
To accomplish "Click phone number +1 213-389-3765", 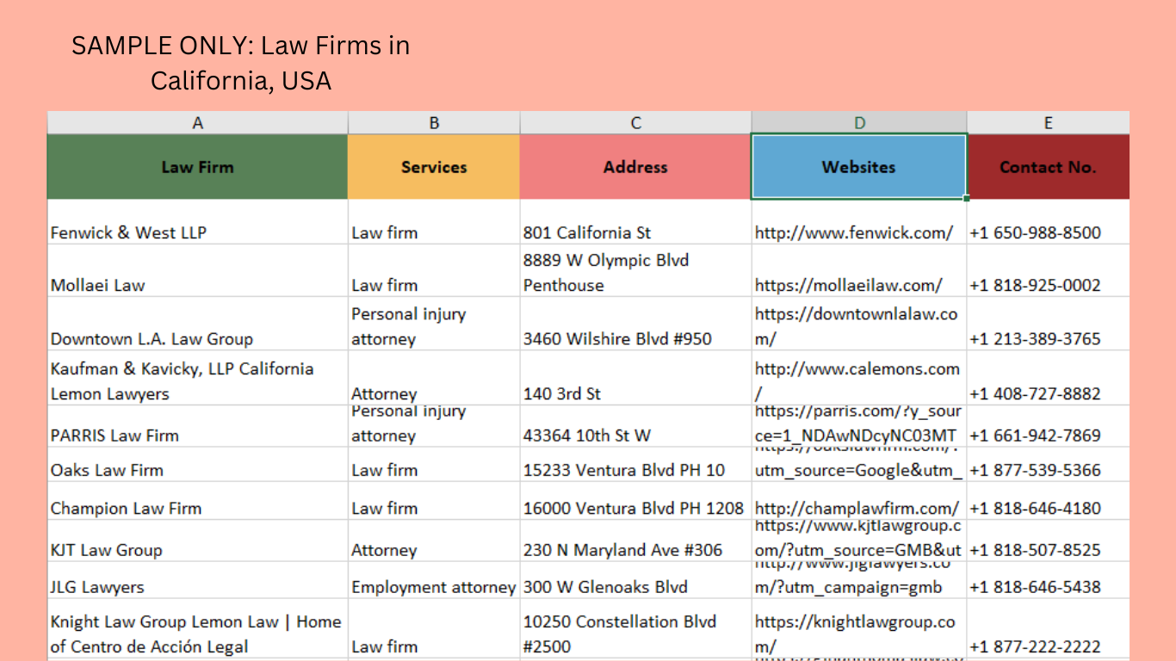I will click(1035, 338).
